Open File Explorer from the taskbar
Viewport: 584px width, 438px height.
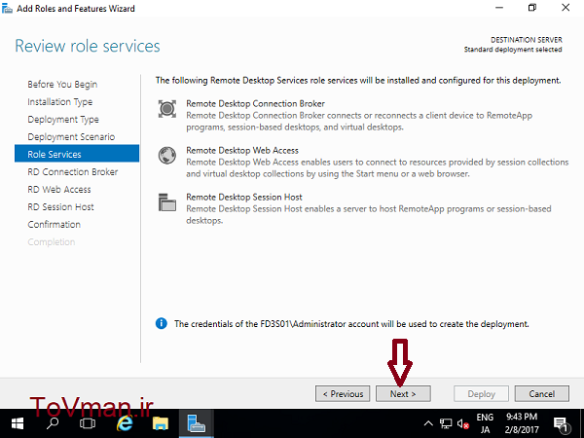coord(161,423)
